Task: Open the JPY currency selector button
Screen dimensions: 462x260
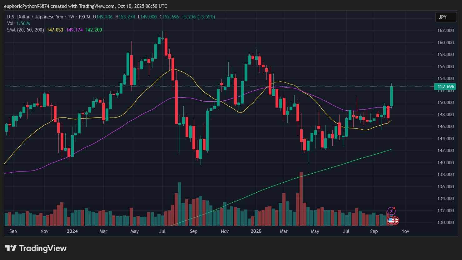Action: [446, 17]
